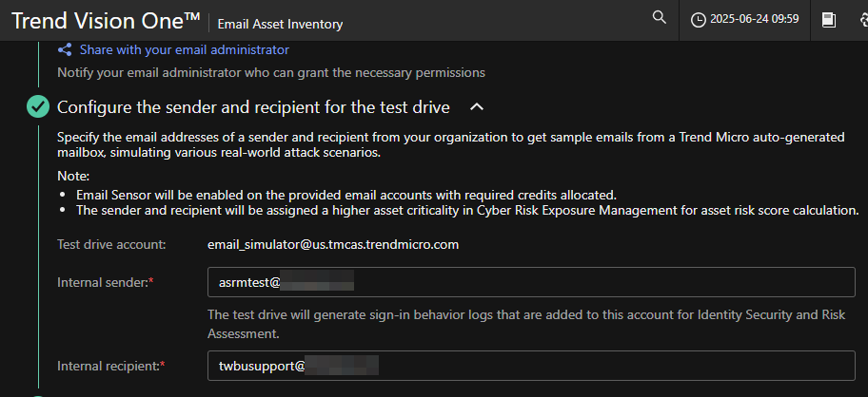
Task: Click the green checkmark step status icon
Action: 38,106
